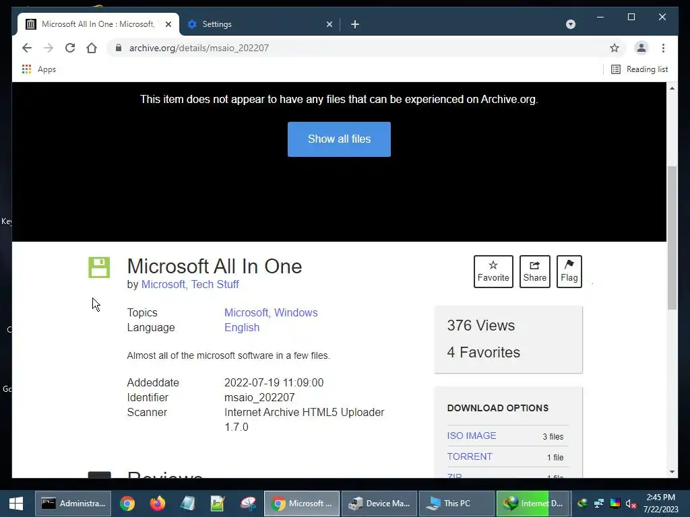Click the scrollbar up arrow
Viewport: 690px width, 517px height.
pyautogui.click(x=672, y=88)
